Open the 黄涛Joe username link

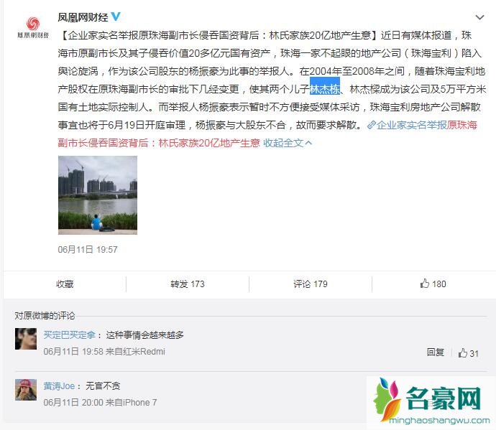(59, 385)
